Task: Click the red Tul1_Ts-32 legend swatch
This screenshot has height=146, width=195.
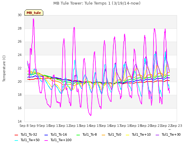Action: pos(16,135)
